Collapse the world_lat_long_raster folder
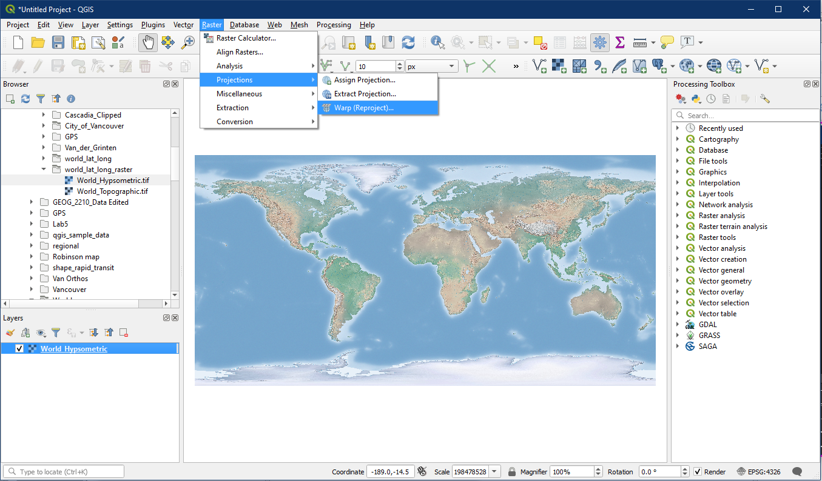Screen dimensions: 822x481 click(x=44, y=170)
